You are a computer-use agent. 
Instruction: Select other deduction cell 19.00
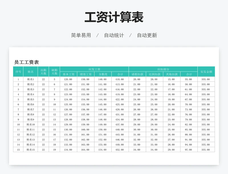[172, 99]
